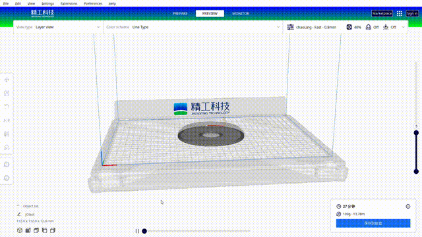Click the material usage spool icon

338,214
